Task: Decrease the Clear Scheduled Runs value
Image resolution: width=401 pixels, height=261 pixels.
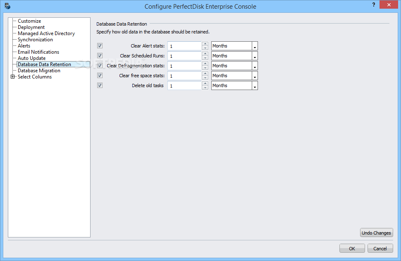Action: (205, 58)
